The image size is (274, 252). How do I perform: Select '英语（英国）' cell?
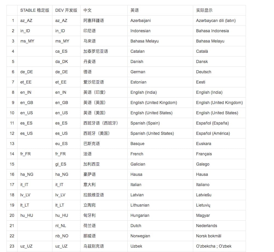104,103
